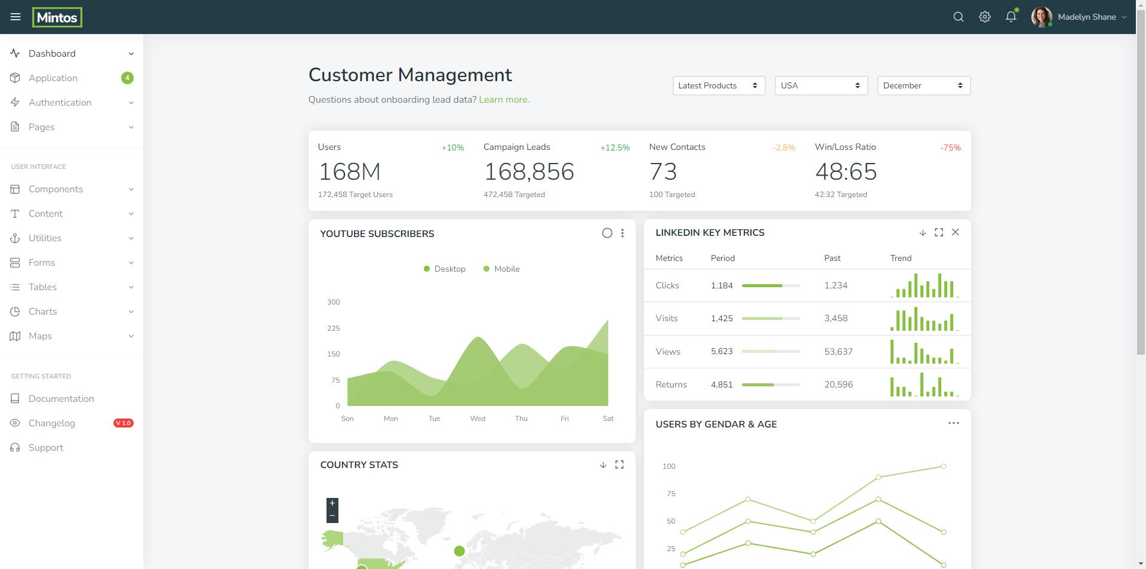
Task: Click the Charts pie icon
Action: (16, 312)
